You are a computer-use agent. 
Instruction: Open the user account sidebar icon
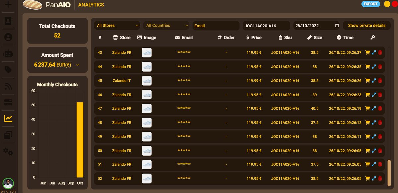[x=8, y=37]
